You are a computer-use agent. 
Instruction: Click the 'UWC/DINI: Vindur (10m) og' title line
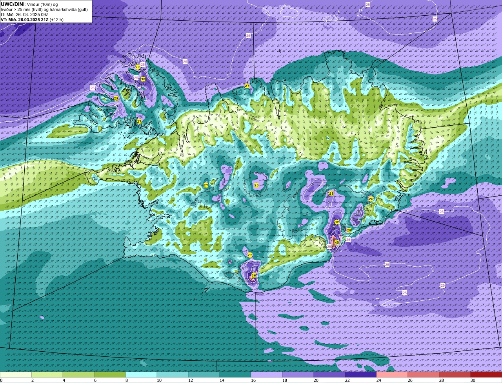[x=29, y=4]
